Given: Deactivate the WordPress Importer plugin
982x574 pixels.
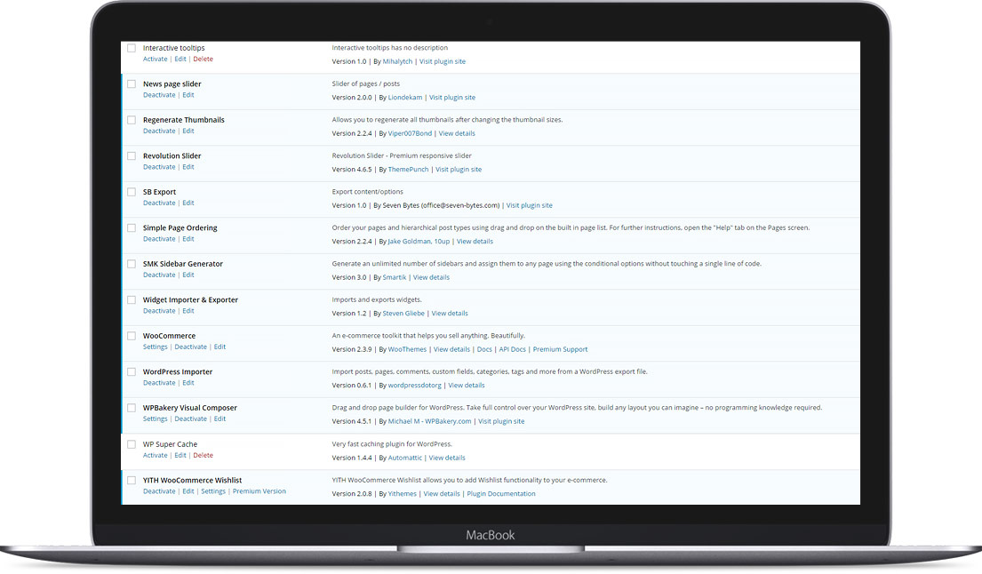Looking at the screenshot, I should [x=159, y=383].
